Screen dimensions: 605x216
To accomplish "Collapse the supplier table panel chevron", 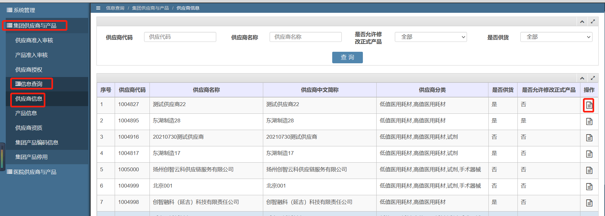I will point(582,78).
